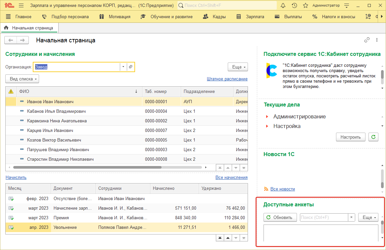Open the Главное section
Screen dimensions: 386x250
[x=24, y=17]
